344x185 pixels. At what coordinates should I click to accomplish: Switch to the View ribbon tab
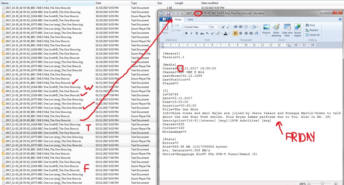pyautogui.click(x=190, y=20)
